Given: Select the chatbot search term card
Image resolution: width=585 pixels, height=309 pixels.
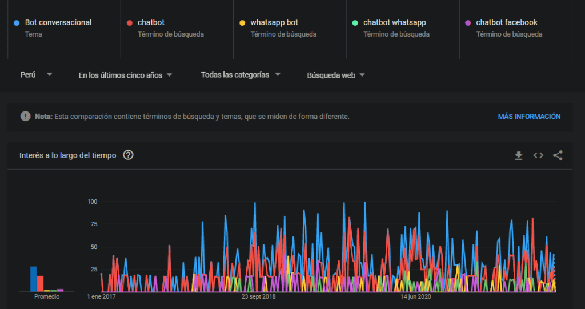Looking at the screenshot, I should [x=177, y=29].
